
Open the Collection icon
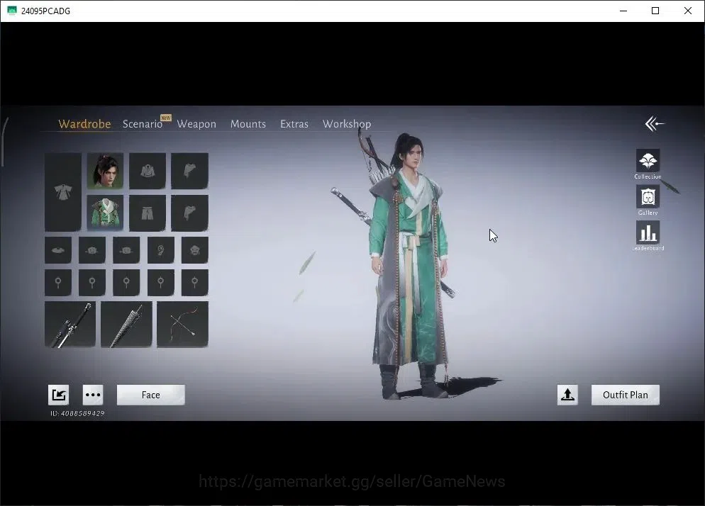click(x=648, y=160)
